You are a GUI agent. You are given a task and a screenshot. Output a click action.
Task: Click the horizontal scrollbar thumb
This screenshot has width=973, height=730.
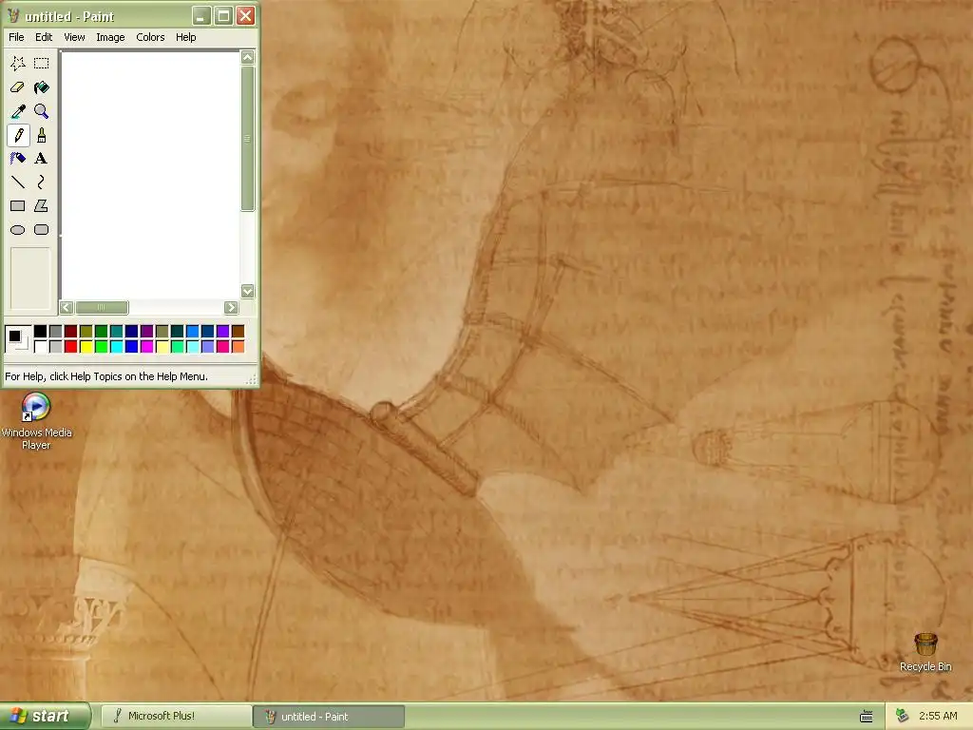[x=102, y=307]
